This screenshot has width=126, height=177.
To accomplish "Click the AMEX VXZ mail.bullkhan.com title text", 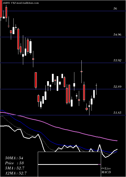I will 20,3.
